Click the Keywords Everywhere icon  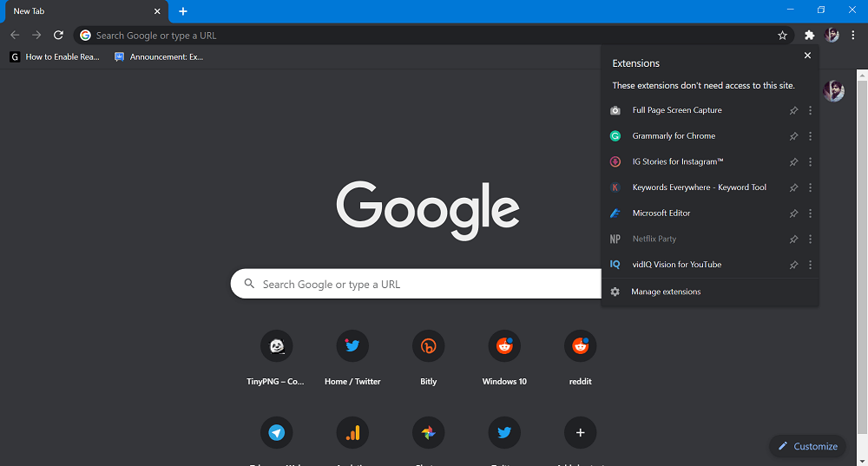(615, 187)
